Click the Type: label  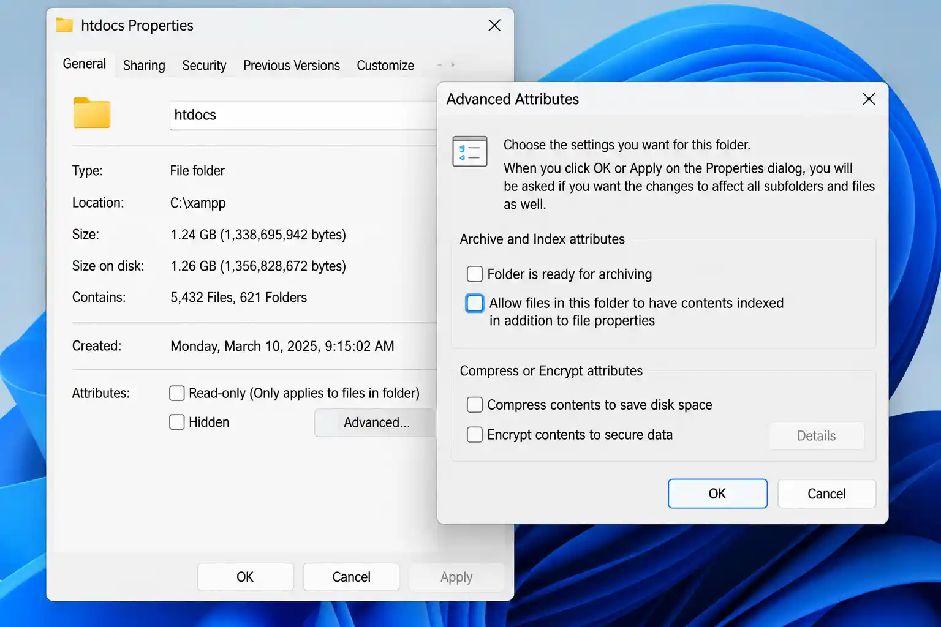[87, 171]
